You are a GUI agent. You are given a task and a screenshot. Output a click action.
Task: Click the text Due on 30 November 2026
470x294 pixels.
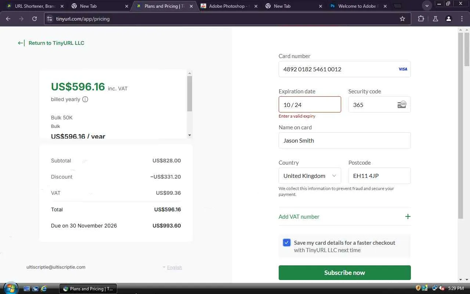[84, 226]
